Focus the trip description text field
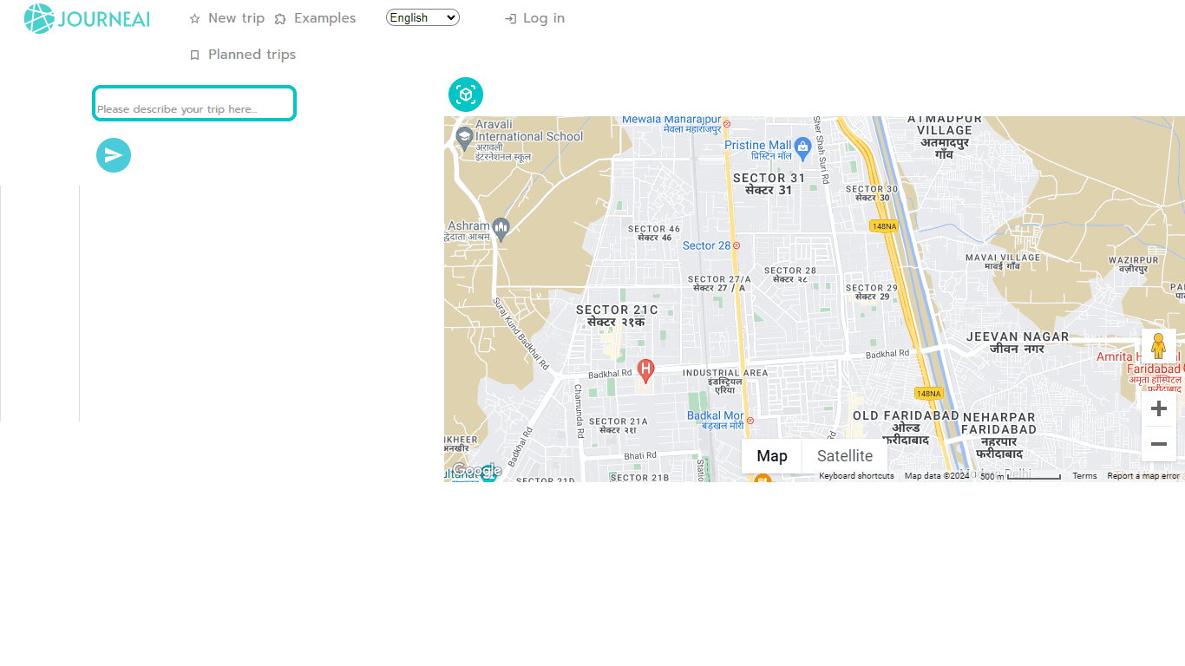 (194, 103)
